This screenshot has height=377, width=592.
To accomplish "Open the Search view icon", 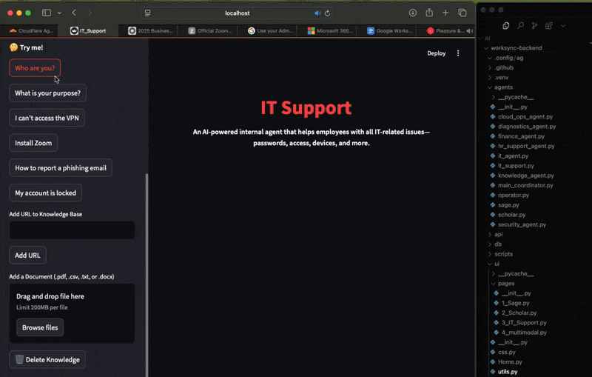I will pyautogui.click(x=521, y=25).
